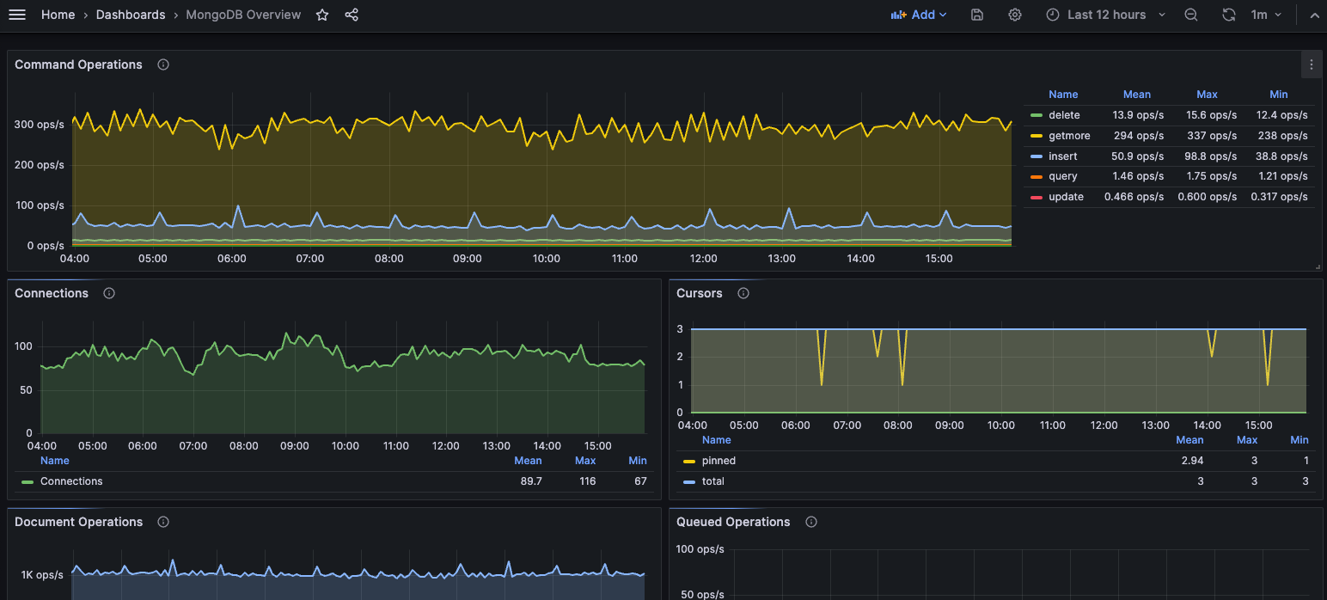Refresh the dashboard now
Viewport: 1327px width, 600px height.
pyautogui.click(x=1229, y=15)
